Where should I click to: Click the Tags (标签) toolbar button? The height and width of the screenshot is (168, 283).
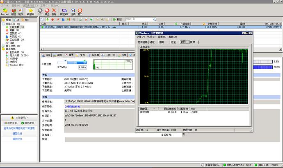(x=117, y=20)
